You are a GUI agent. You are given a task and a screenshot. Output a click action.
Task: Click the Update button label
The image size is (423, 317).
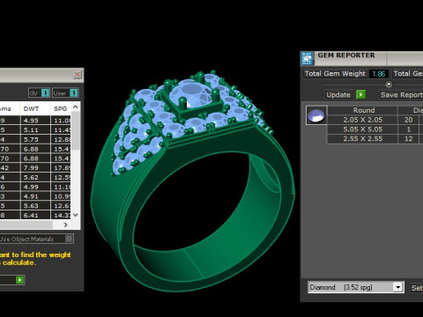pos(338,95)
